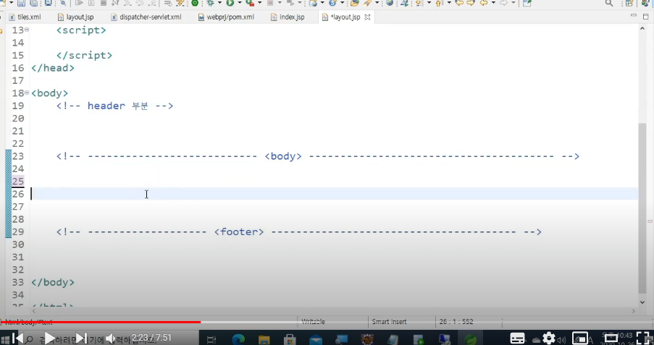This screenshot has width=654, height=345.
Task: Click the Open Perspective icon
Action: coord(629,4)
